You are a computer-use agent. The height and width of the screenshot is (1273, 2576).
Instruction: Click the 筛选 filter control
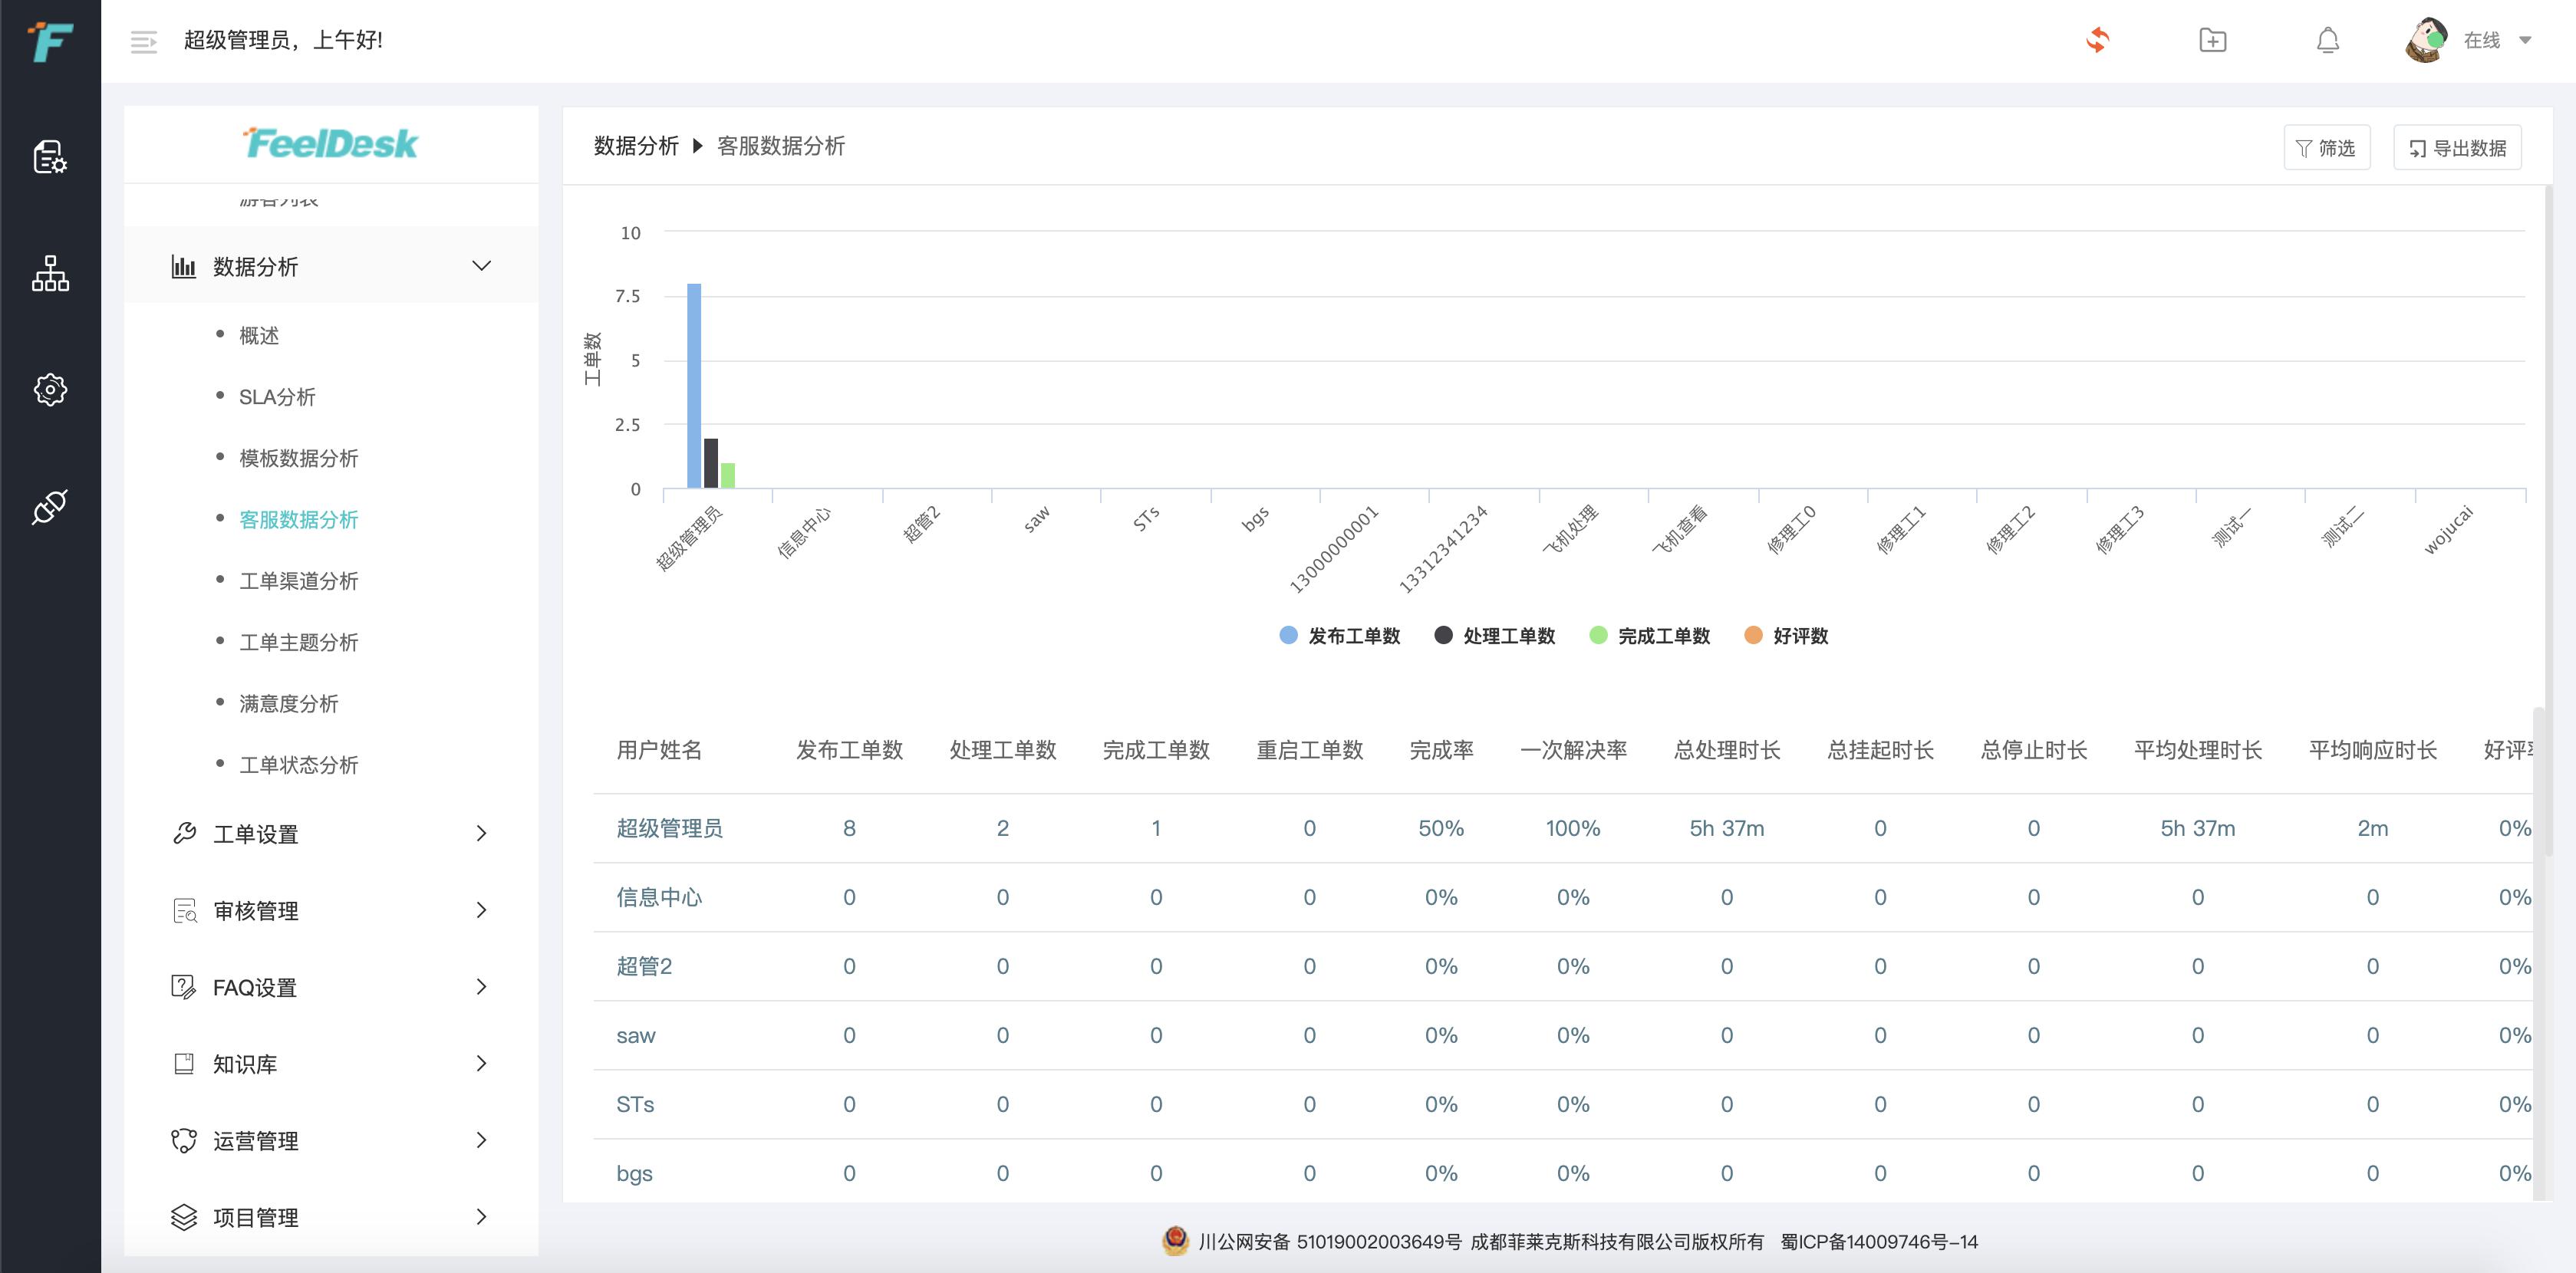point(2327,147)
